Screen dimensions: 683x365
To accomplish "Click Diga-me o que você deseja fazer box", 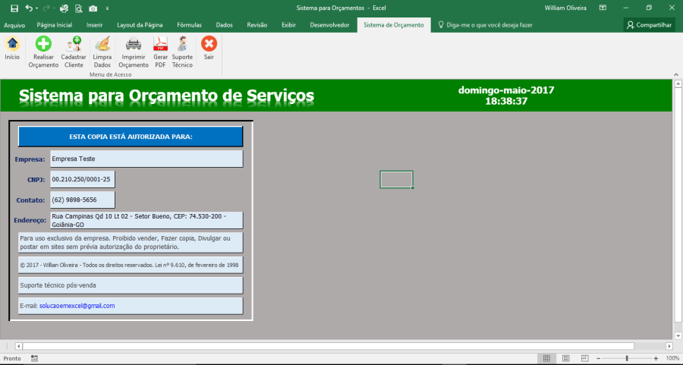I will (x=485, y=25).
